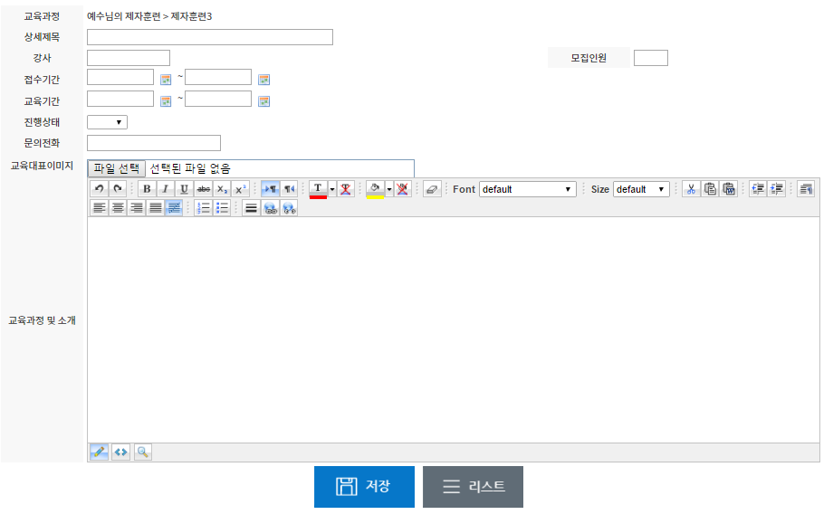
Task: Open the Size dropdown
Action: coord(641,189)
